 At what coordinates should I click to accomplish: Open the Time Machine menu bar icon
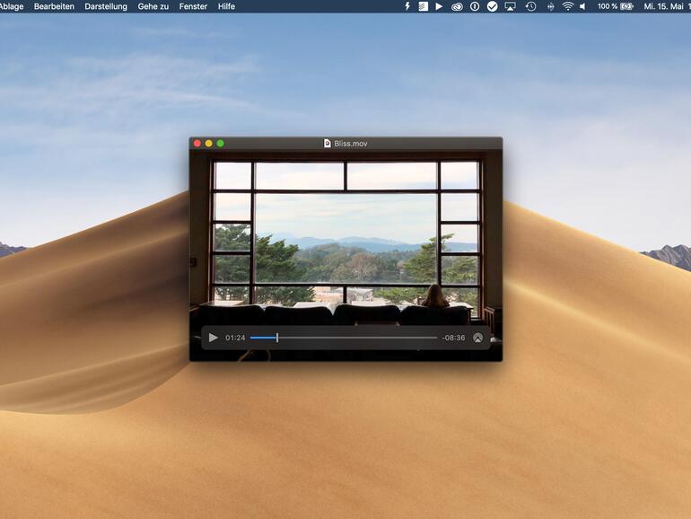point(530,6)
